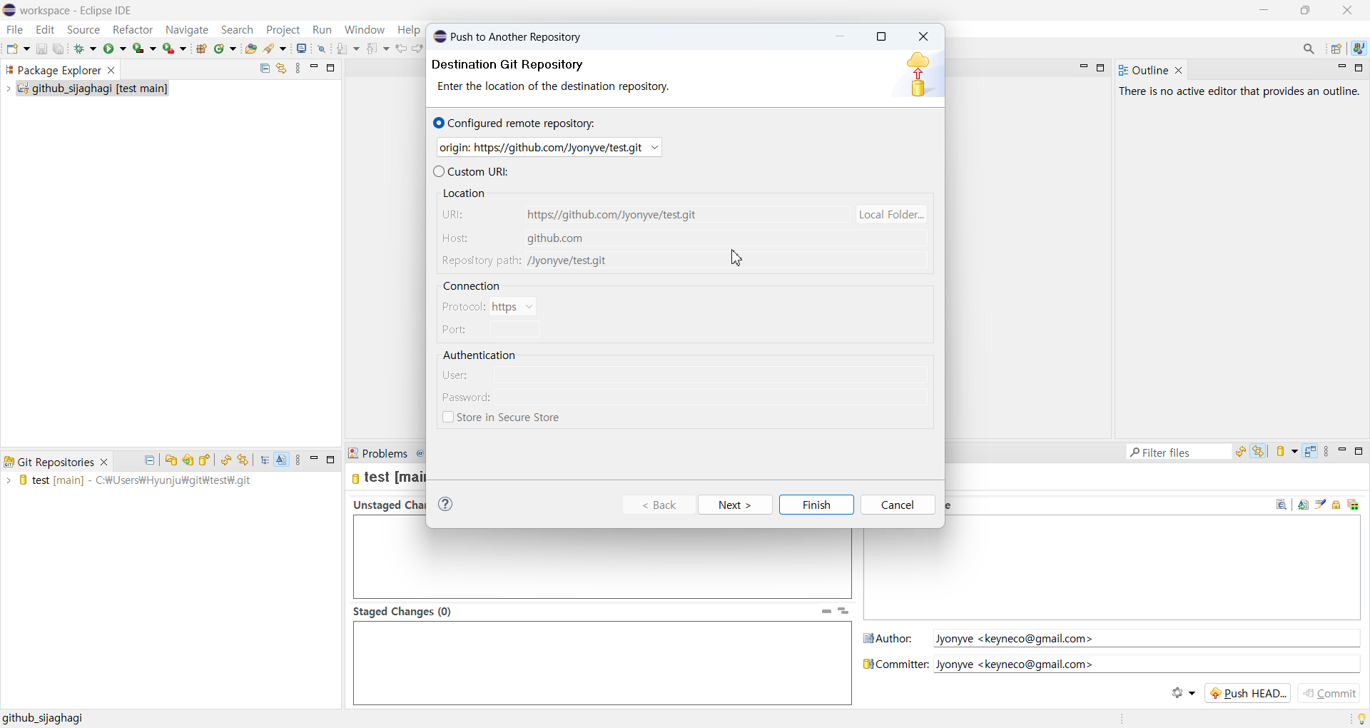The height and width of the screenshot is (728, 1370).
Task: Select Custom URI radio button
Action: coord(439,172)
